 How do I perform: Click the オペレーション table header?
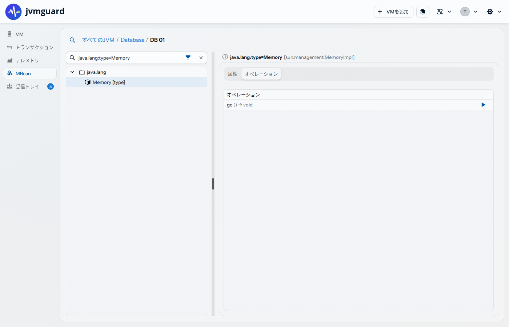click(x=358, y=94)
